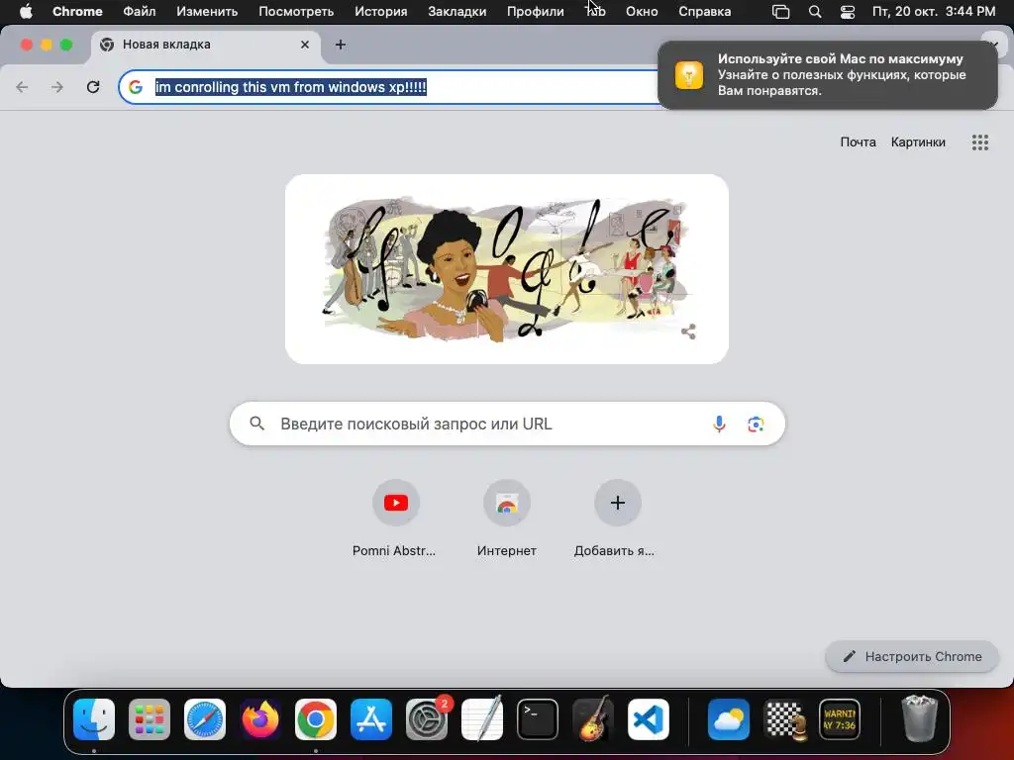
Task: Launch Terminal from the dock
Action: tap(538, 719)
